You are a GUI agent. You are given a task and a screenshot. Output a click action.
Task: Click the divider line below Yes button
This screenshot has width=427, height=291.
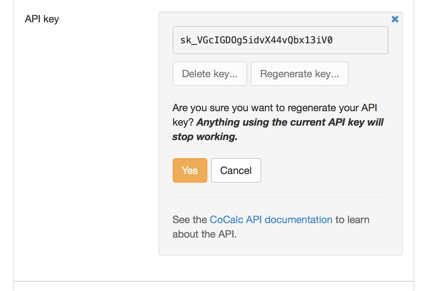[280, 197]
